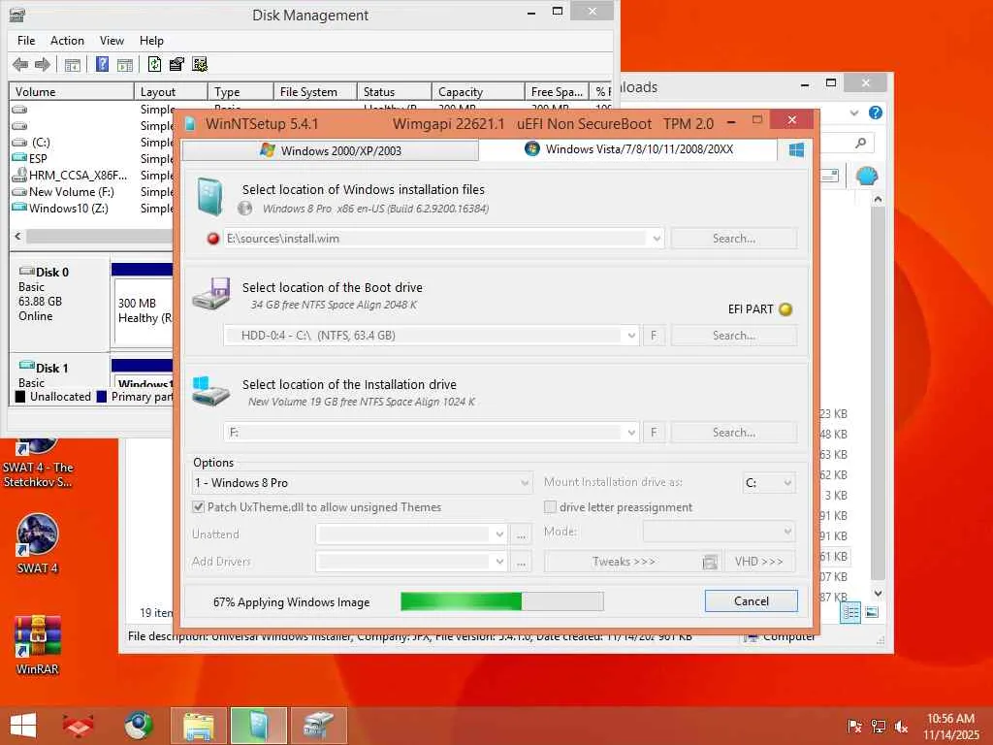Viewport: 993px width, 745px height.
Task: Select New Volume (F:) in volume list
Action: [71, 192]
